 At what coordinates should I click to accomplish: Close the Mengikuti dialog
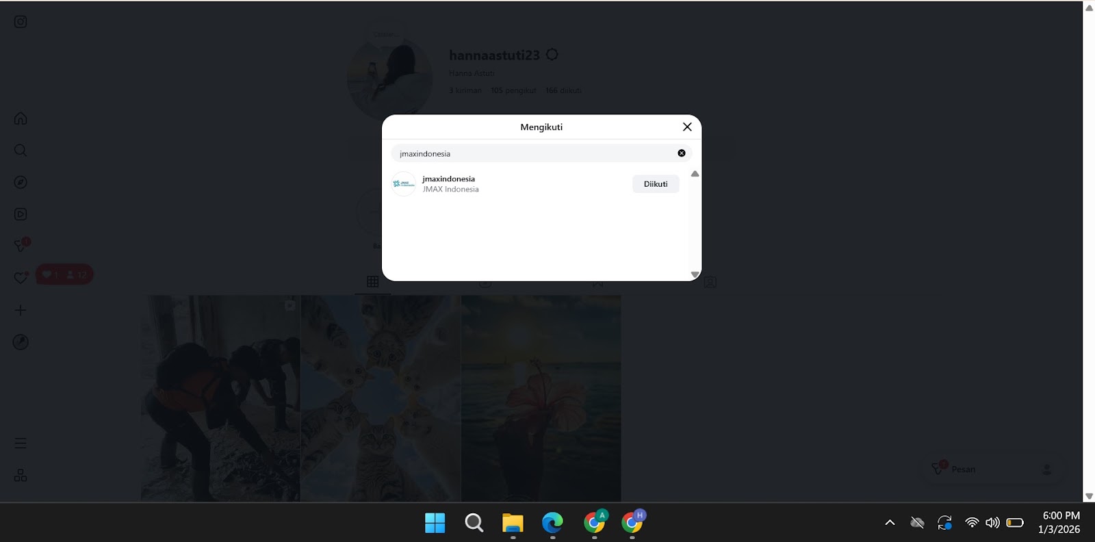(x=687, y=127)
